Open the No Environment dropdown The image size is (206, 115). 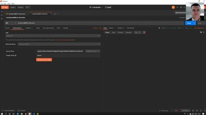pos(181,13)
